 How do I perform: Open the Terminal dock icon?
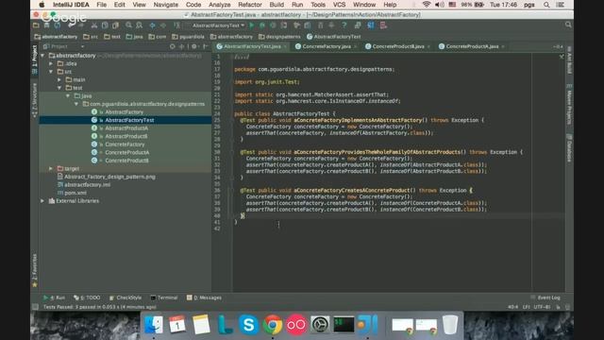point(344,325)
